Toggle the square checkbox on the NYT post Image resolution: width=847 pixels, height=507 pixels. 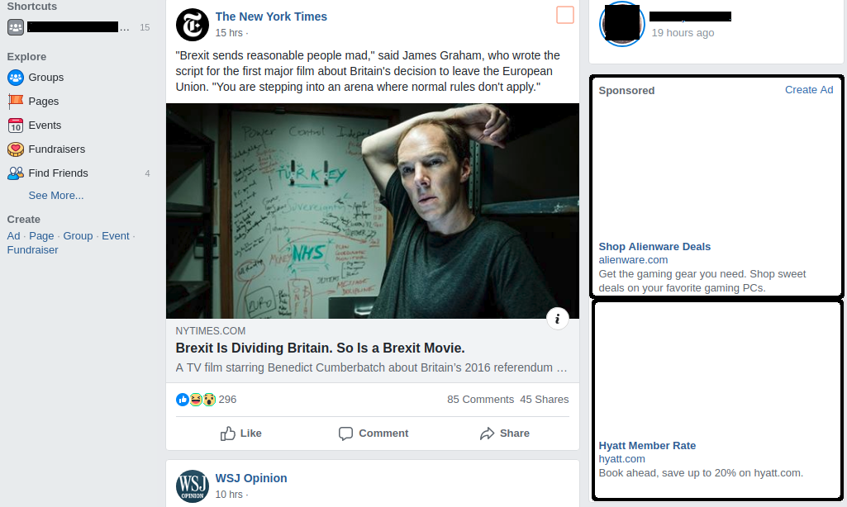(565, 15)
